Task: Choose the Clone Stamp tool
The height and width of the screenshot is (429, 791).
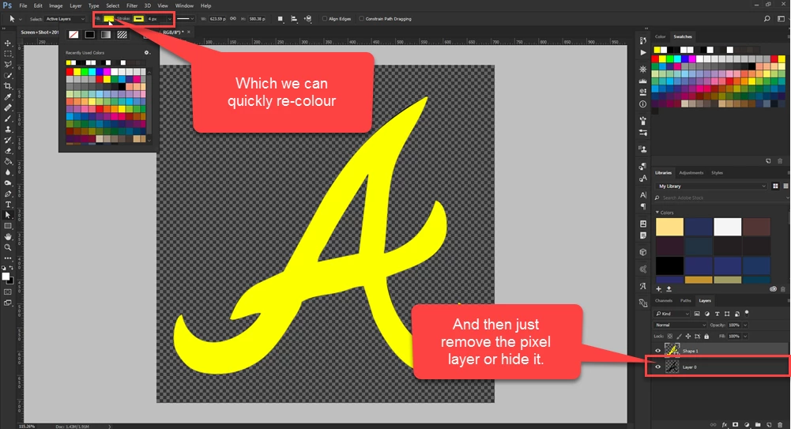Action: (8, 129)
